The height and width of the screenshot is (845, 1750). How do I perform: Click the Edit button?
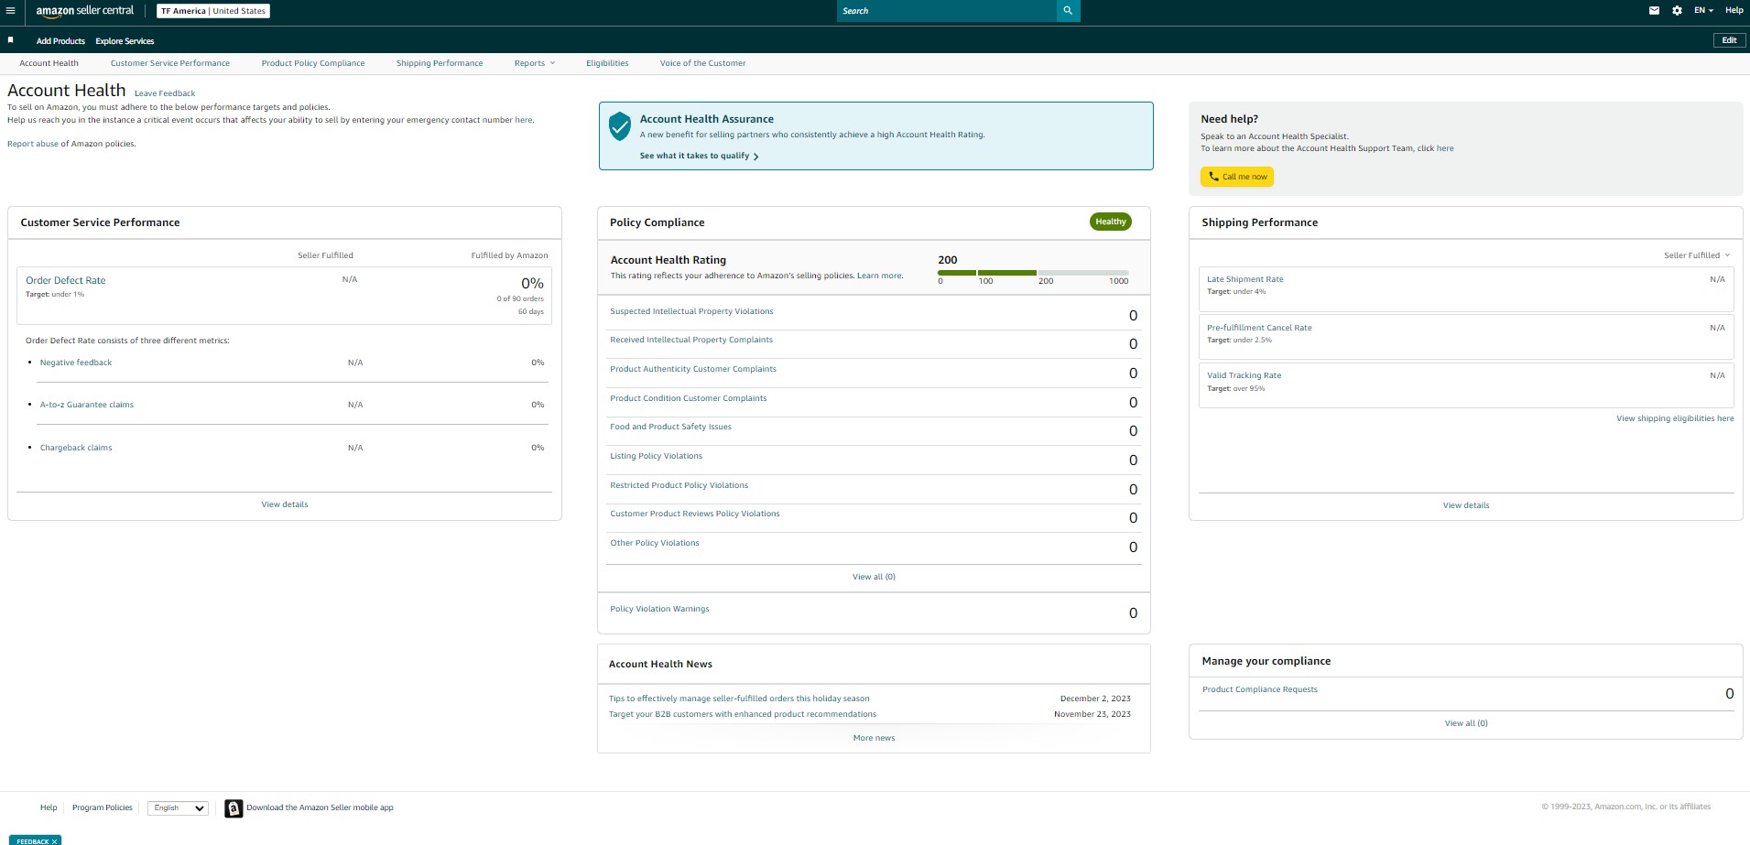coord(1729,40)
